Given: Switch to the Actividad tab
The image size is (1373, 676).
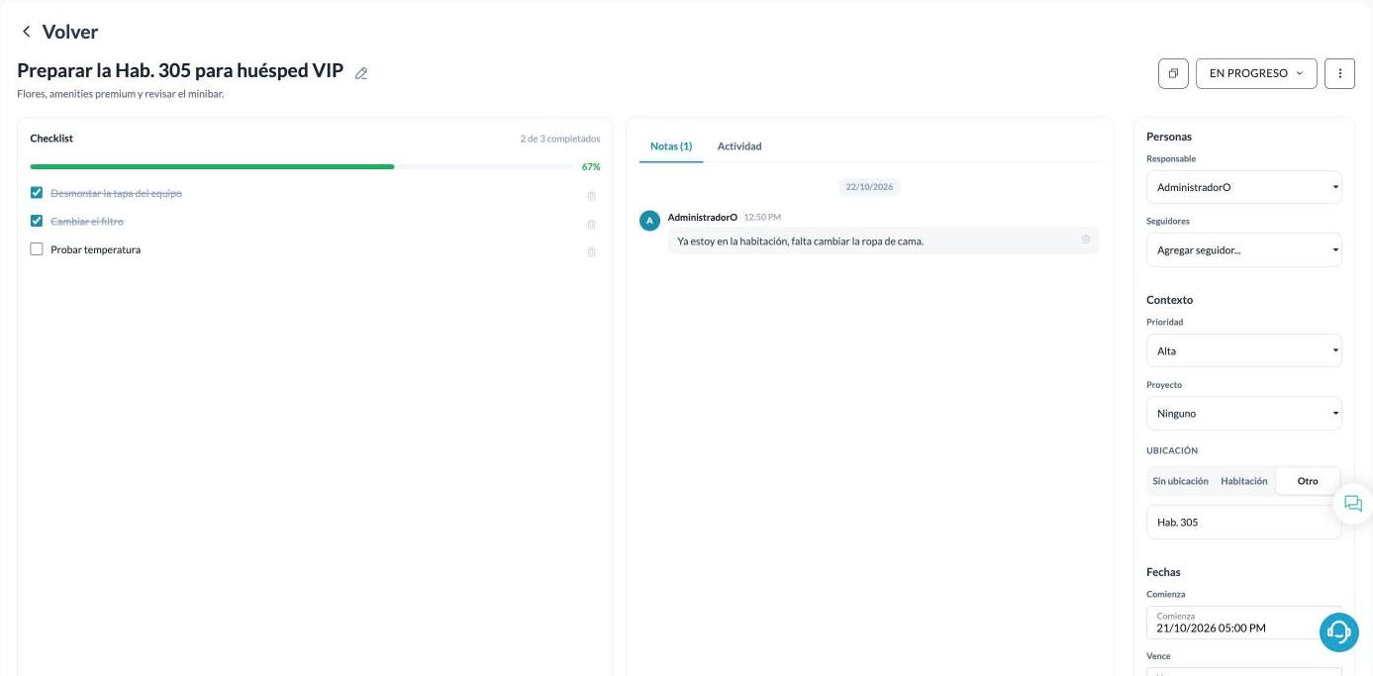Looking at the screenshot, I should point(739,146).
